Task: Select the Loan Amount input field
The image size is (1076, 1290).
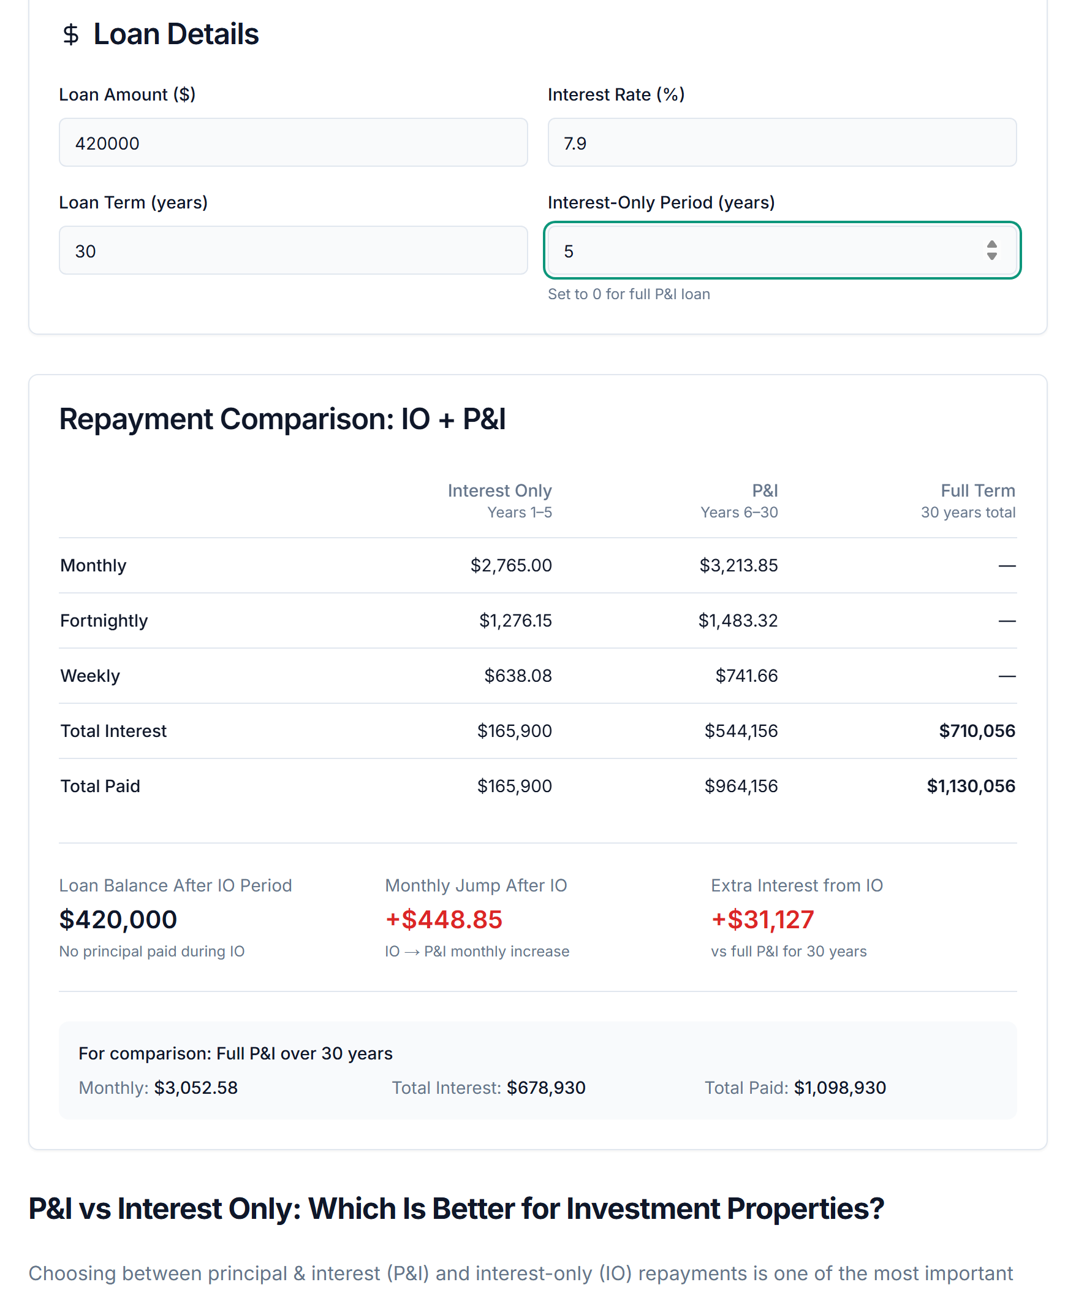Action: pos(293,142)
